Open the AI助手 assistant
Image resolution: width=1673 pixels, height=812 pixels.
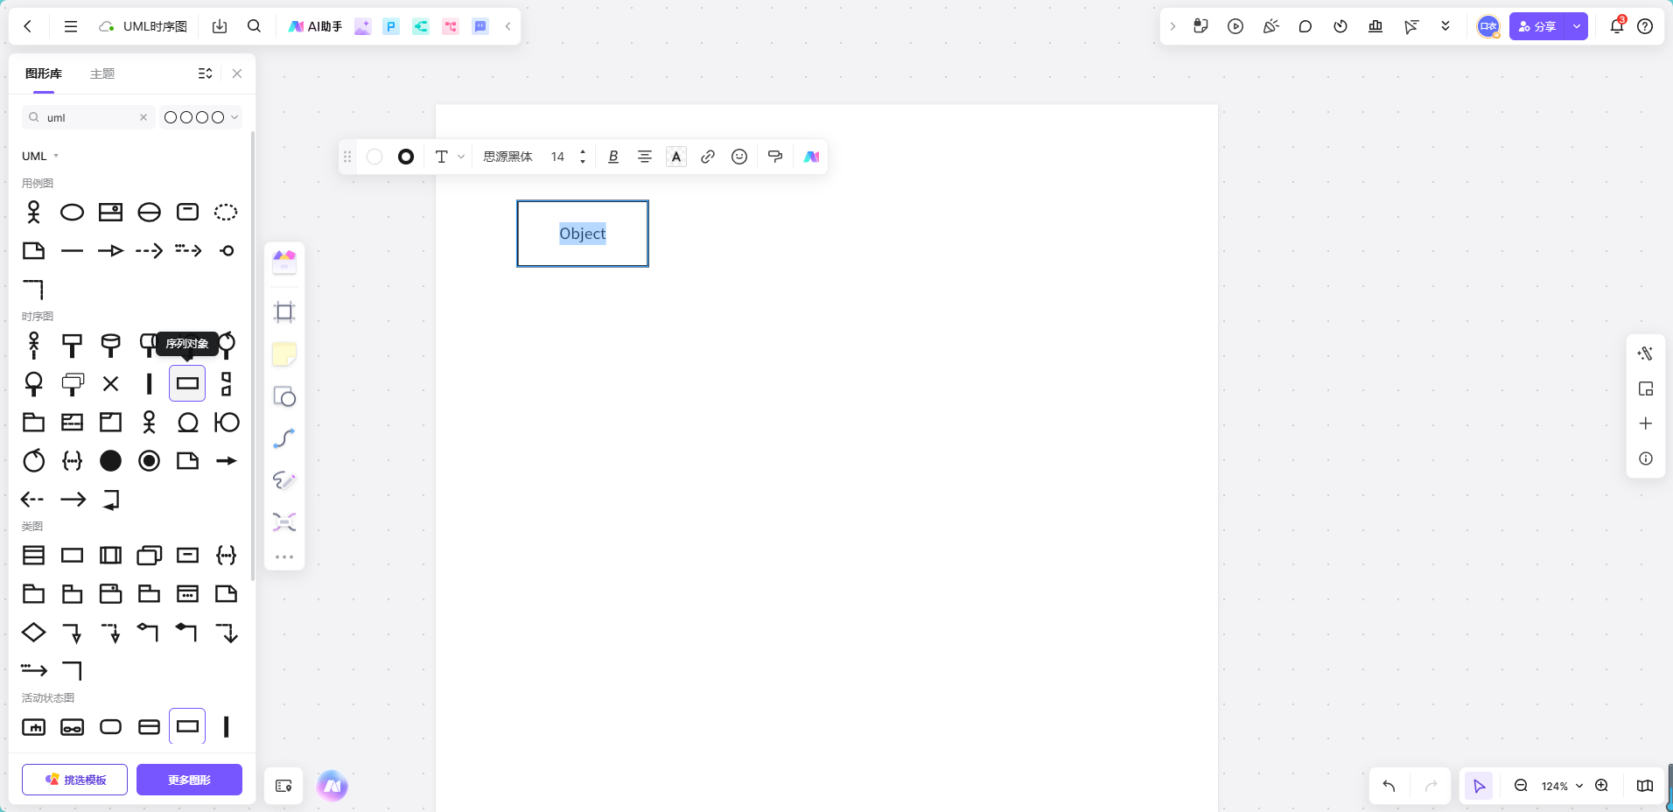[315, 26]
